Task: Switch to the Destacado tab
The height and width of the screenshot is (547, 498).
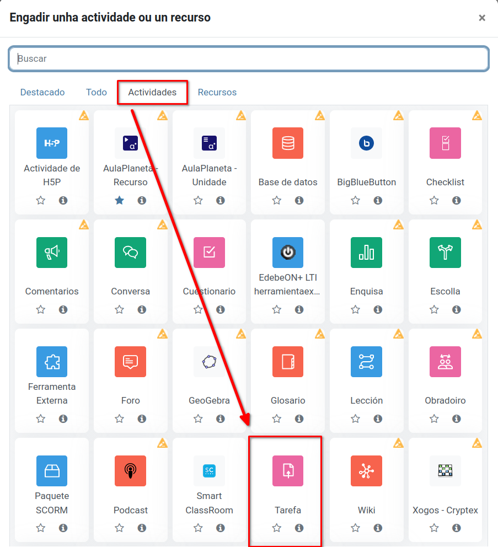Action: pos(42,92)
